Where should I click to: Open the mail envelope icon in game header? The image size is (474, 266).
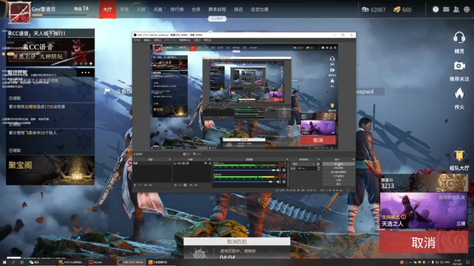pyautogui.click(x=446, y=9)
